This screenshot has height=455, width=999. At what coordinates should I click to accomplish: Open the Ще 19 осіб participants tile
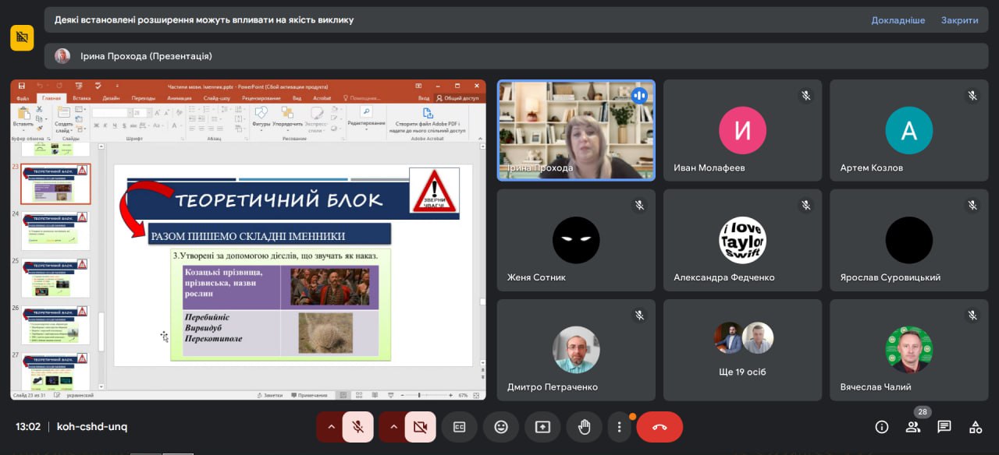pos(742,350)
